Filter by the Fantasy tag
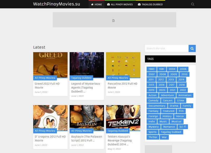This screenshot has width=211, height=153. point(154,111)
